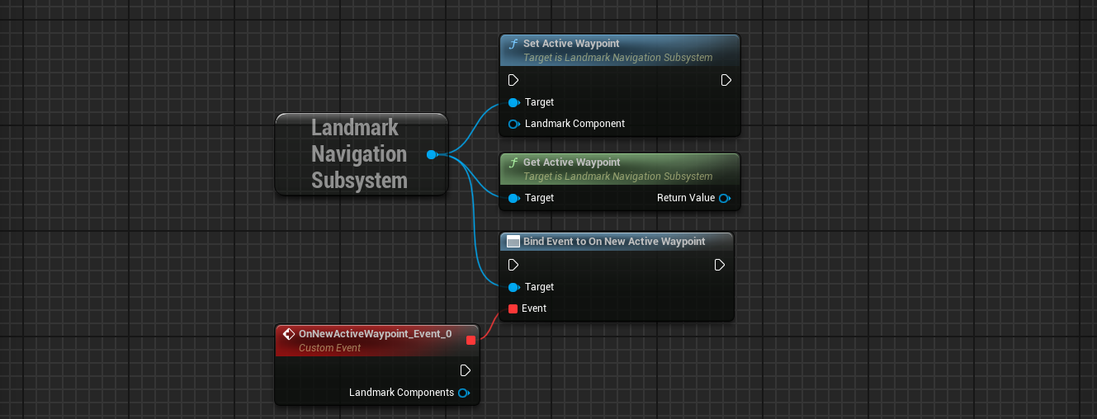
Task: Select the Target pin on Set Active Waypoint
Action: coord(514,102)
